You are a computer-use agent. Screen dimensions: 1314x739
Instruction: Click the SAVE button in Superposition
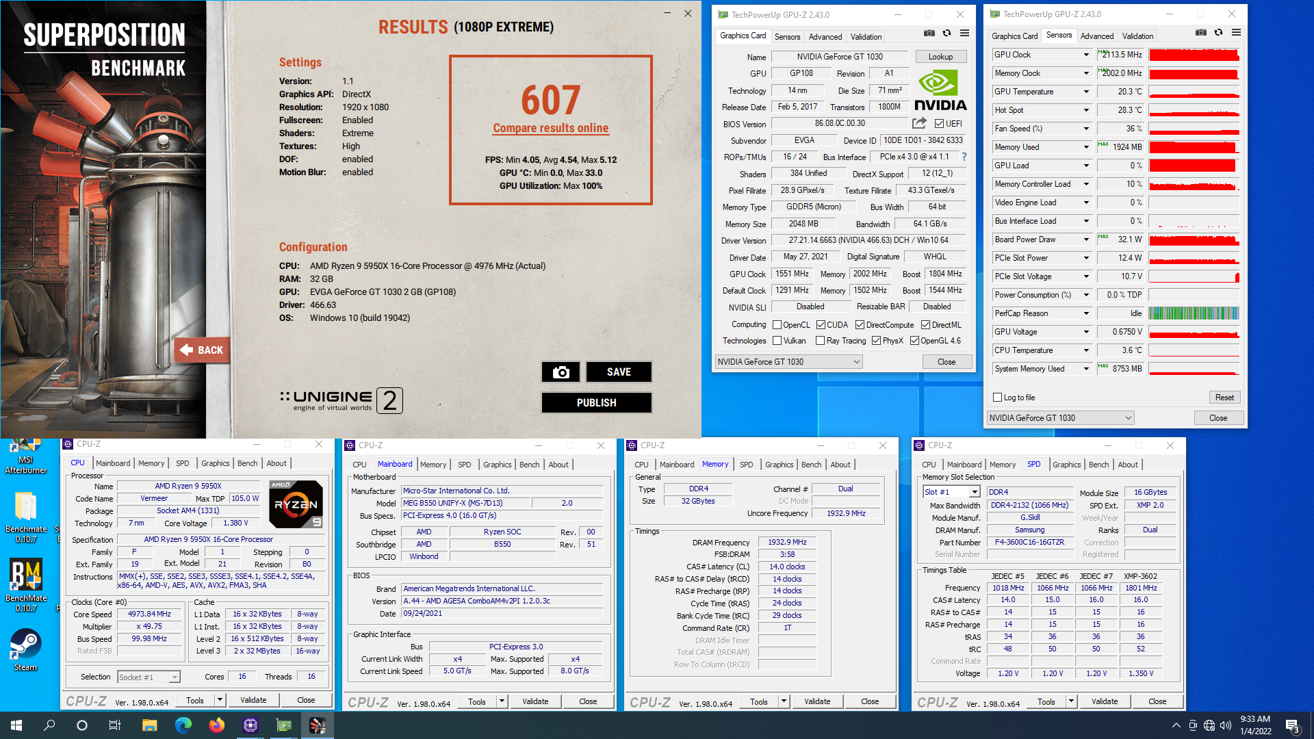coord(619,372)
